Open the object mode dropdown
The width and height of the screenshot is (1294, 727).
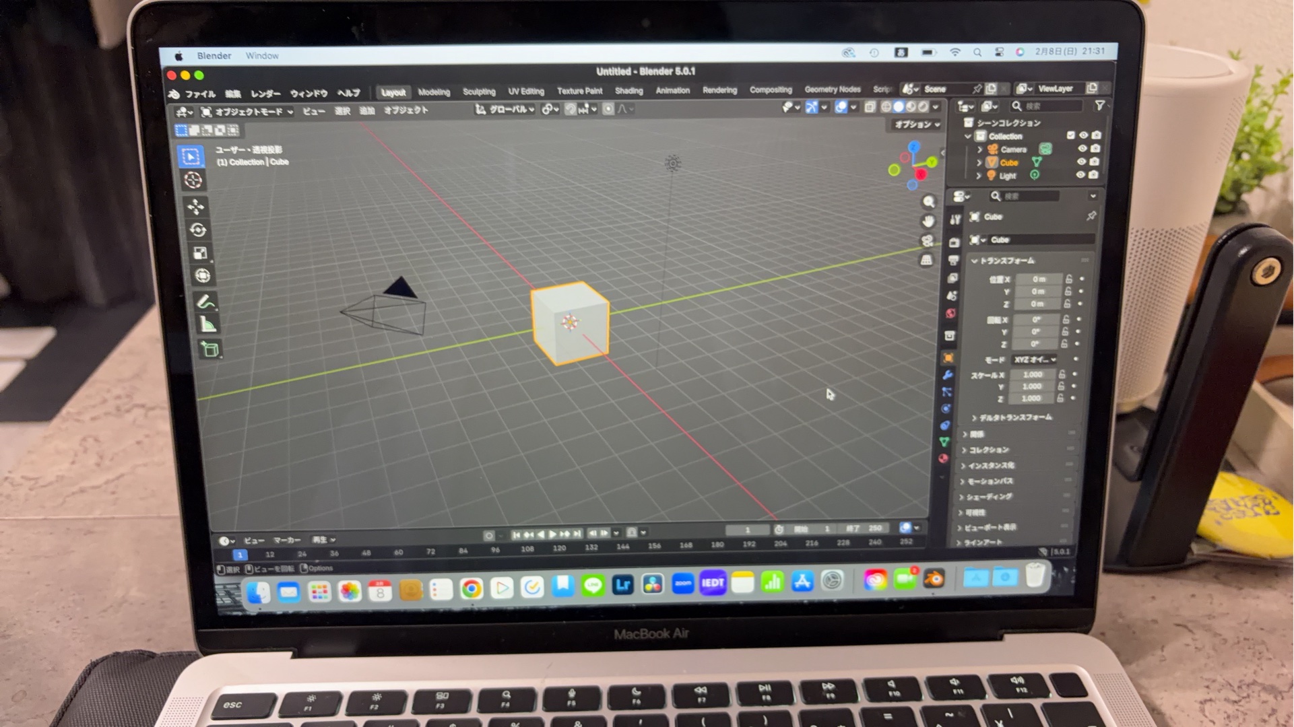tap(248, 112)
